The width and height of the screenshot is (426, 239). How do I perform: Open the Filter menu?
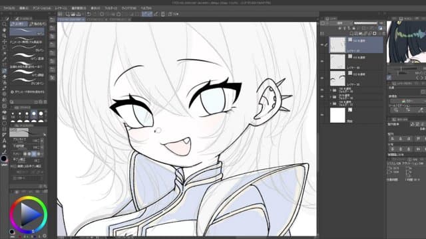pos(111,9)
